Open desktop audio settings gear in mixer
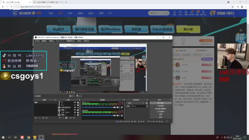249x140 pixels. point(122,115)
